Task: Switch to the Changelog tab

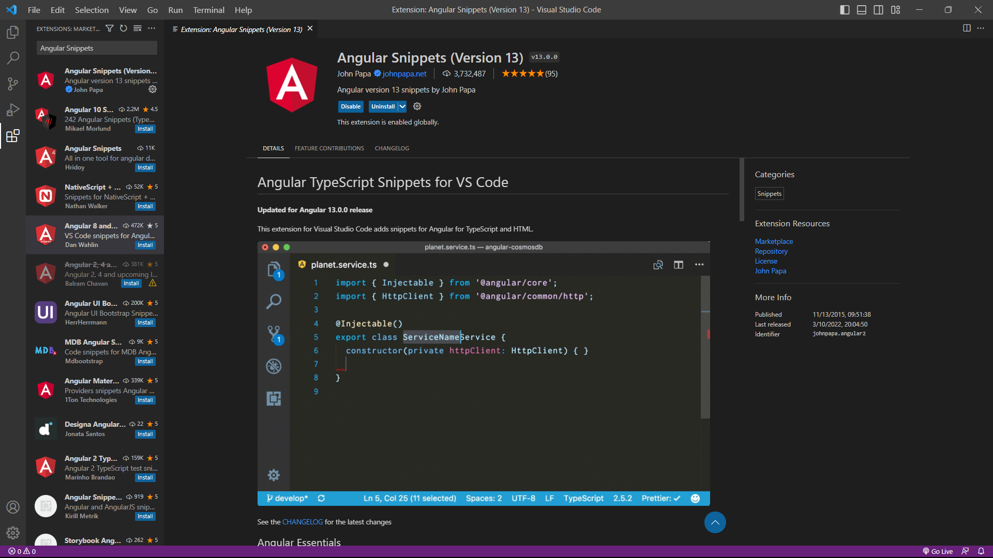Action: tap(392, 148)
